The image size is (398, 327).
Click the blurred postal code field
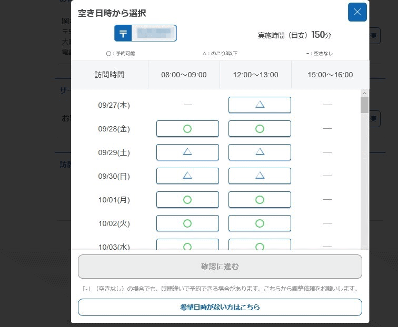pyautogui.click(x=154, y=33)
